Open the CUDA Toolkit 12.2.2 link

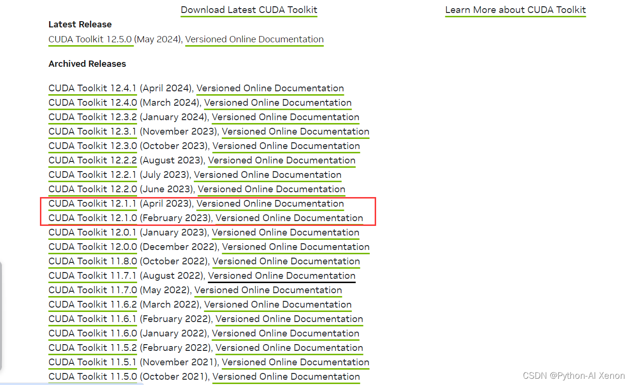(x=93, y=161)
